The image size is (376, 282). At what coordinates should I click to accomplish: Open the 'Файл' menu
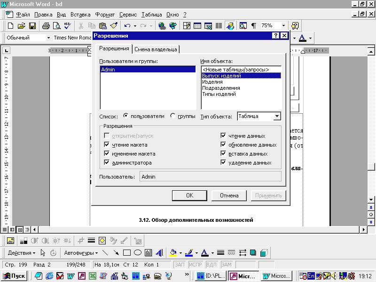[23, 15]
